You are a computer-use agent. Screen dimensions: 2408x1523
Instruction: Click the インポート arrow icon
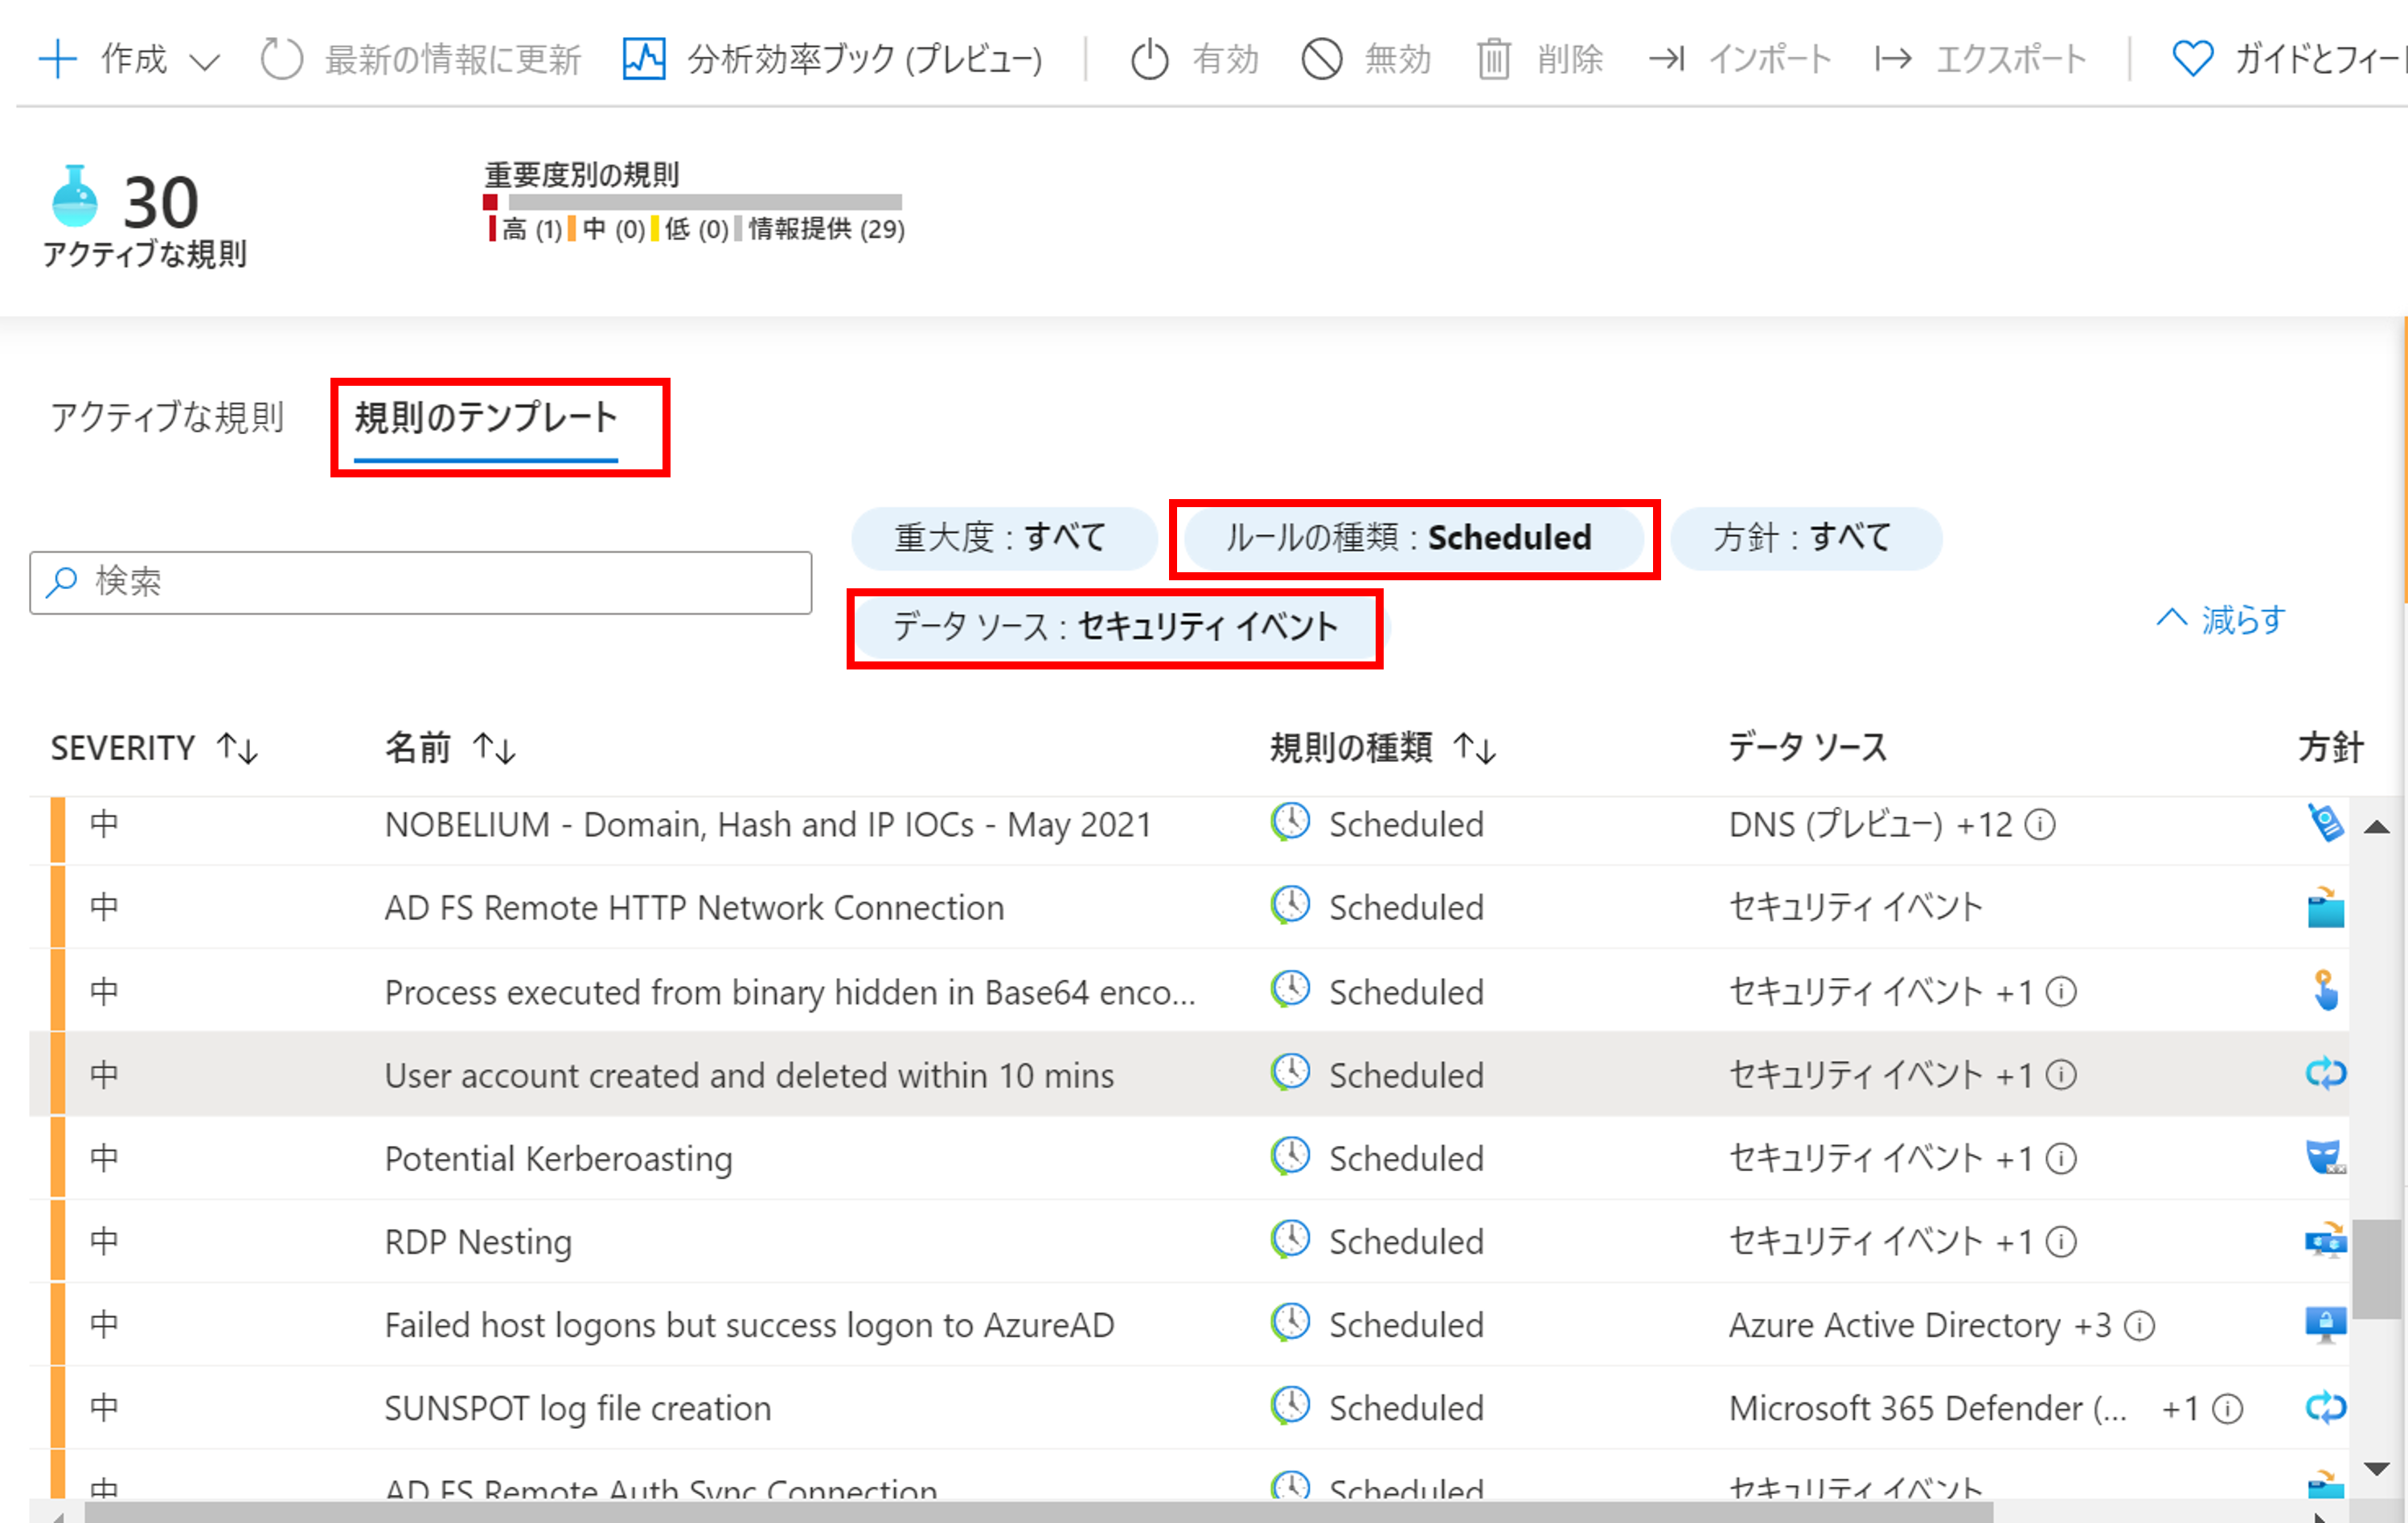pos(1666,59)
